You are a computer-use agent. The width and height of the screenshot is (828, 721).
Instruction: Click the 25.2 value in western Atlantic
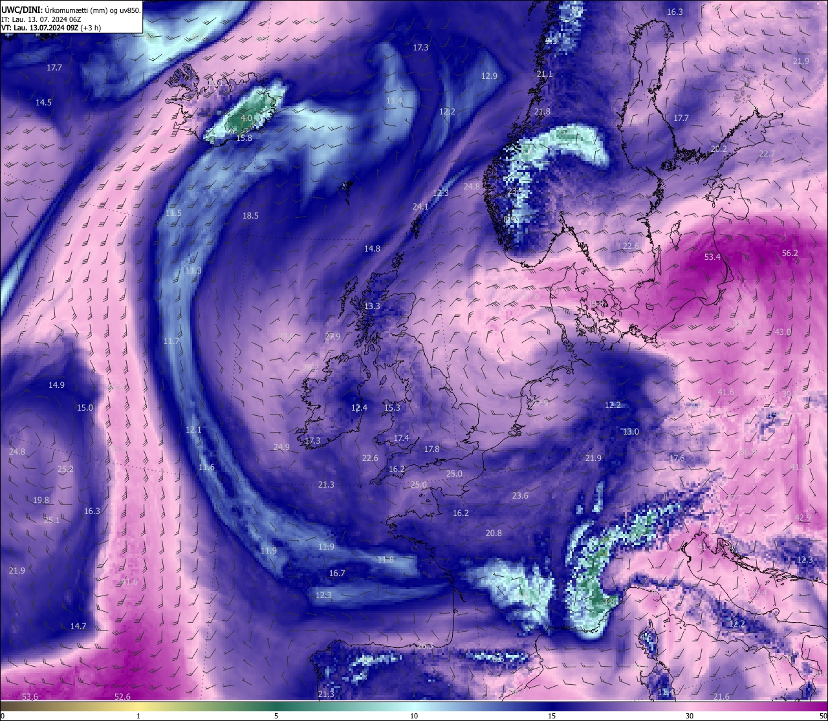tap(65, 469)
